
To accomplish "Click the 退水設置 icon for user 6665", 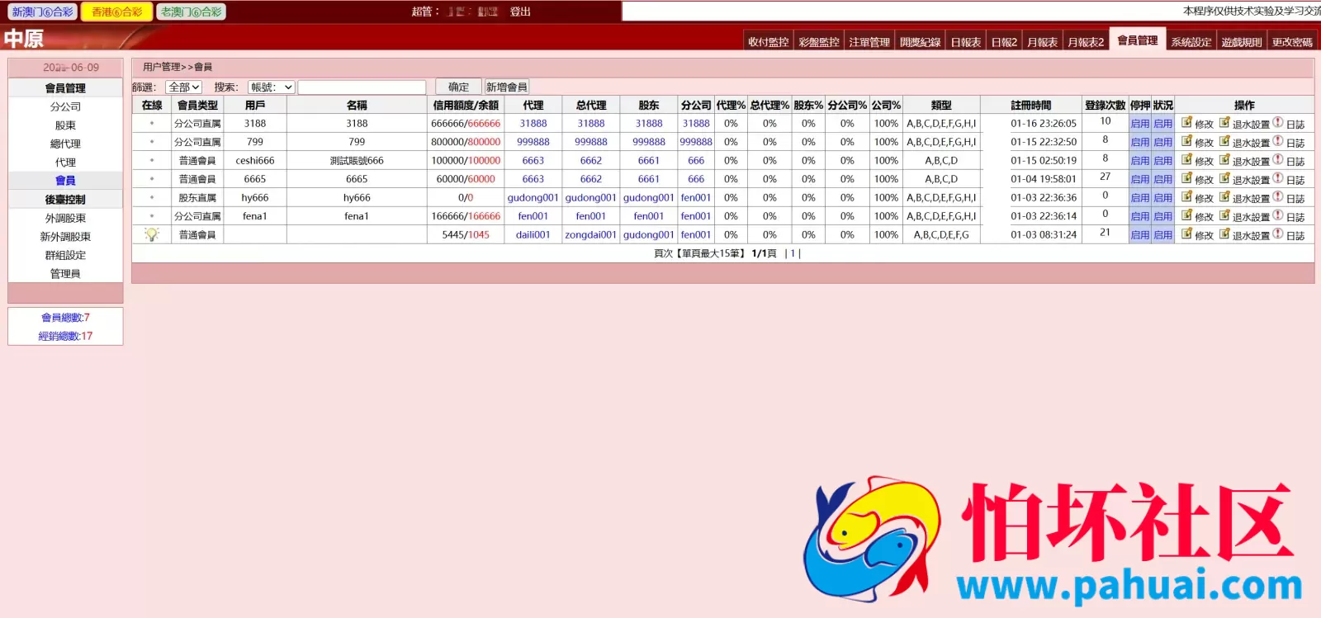I will pos(1225,178).
